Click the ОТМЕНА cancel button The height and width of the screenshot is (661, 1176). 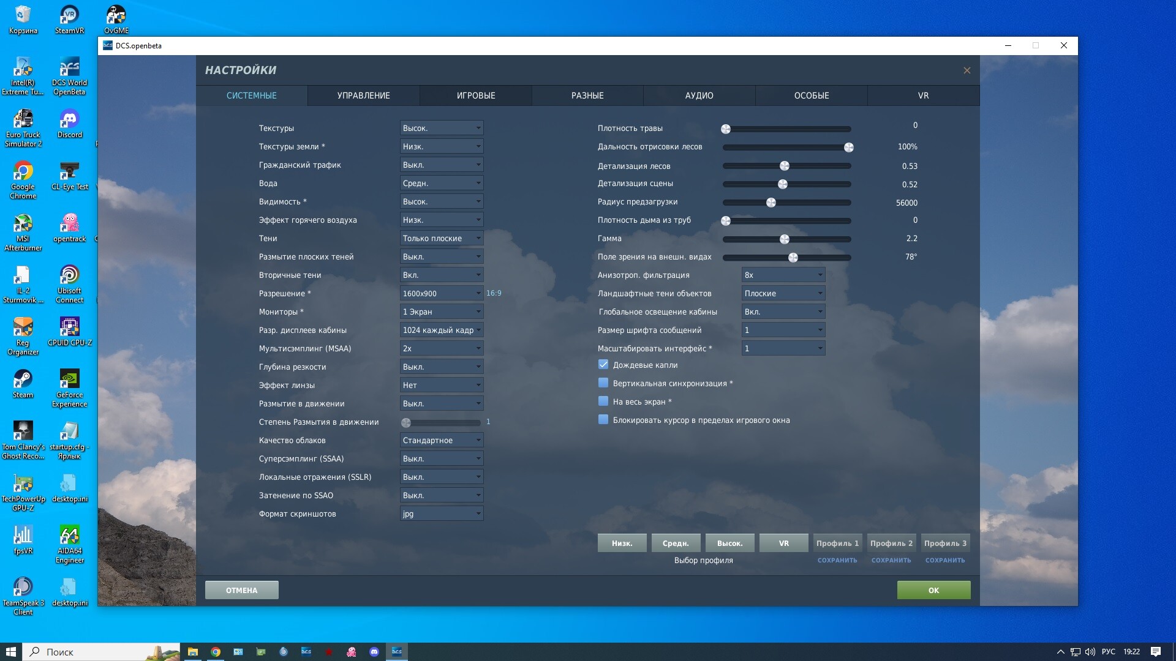(x=241, y=590)
